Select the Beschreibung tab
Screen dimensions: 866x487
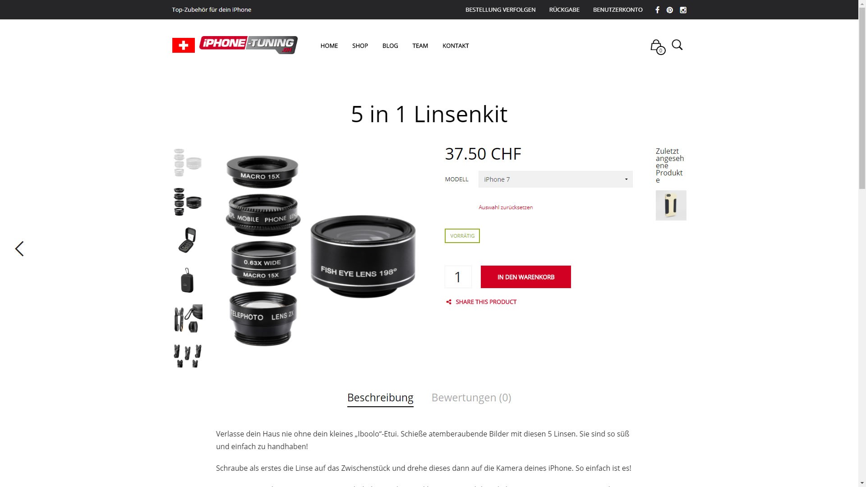[380, 397]
